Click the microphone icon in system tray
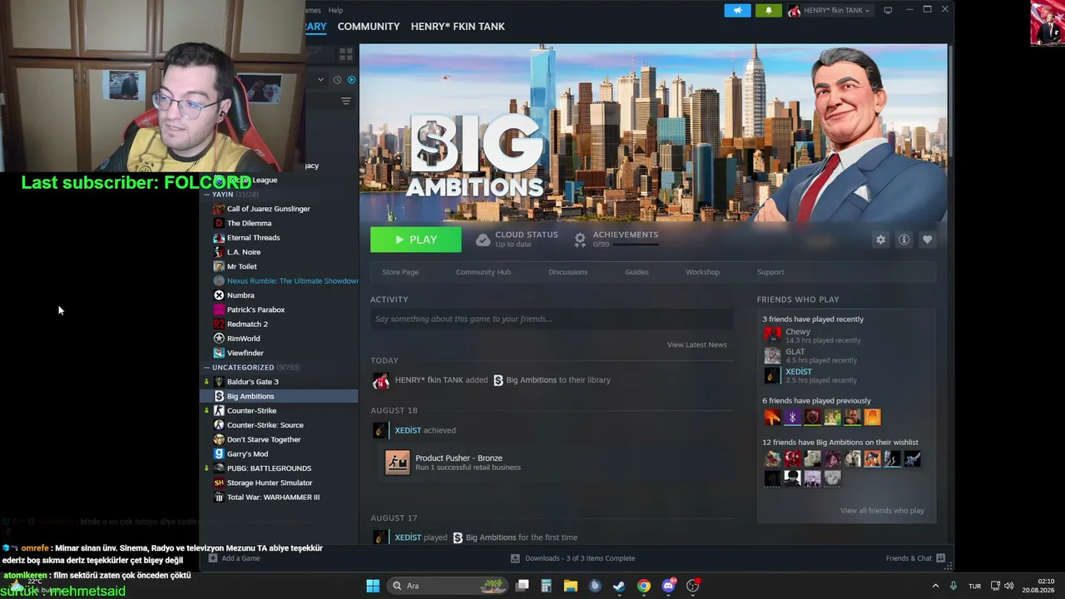Screen dimensions: 1065x599 pos(954,586)
